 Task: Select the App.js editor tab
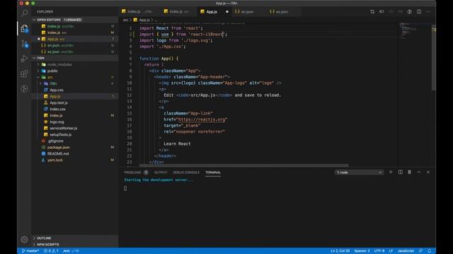[x=211, y=11]
